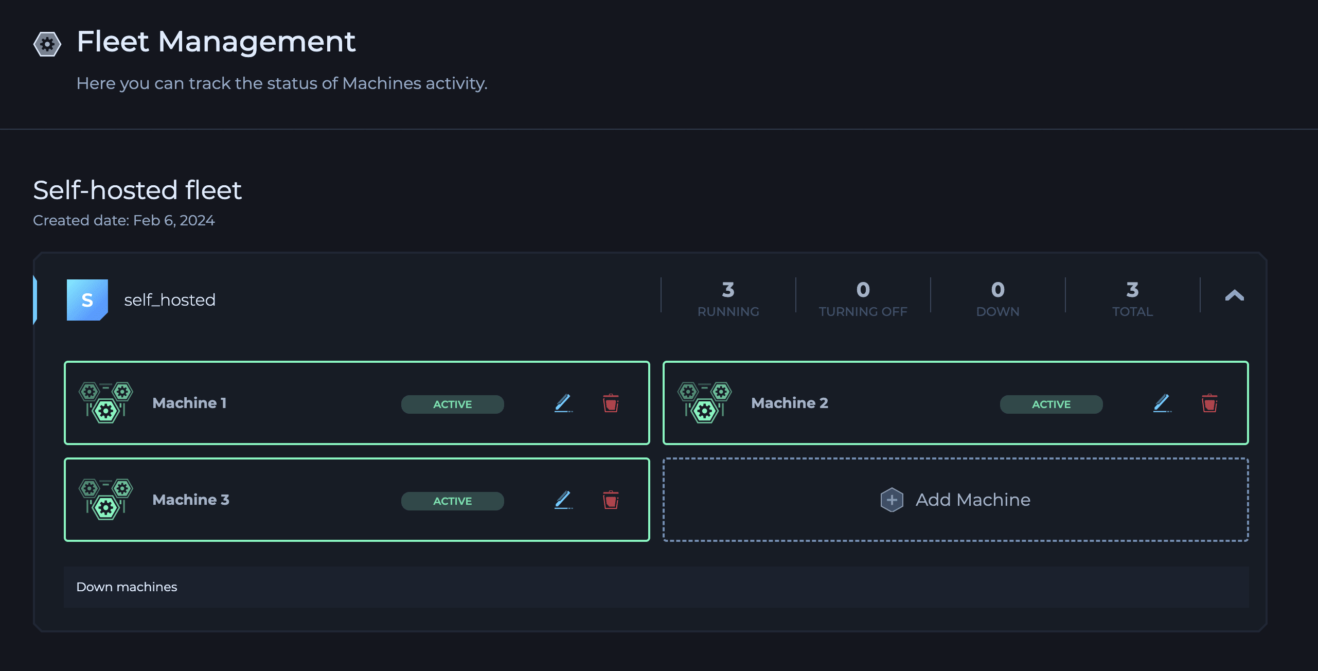Click the Machine 3 ACTIVE status badge

[452, 501]
